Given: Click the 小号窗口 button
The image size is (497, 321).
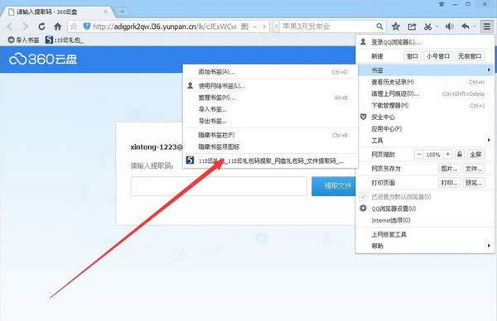Looking at the screenshot, I should [438, 56].
